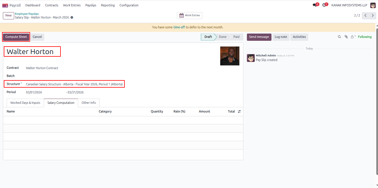Search messages with the magnifier icon

click(340, 37)
